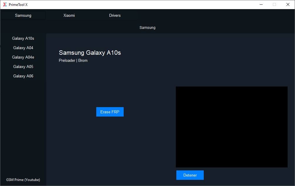
Task: Click the Detener button
Action: click(x=190, y=175)
